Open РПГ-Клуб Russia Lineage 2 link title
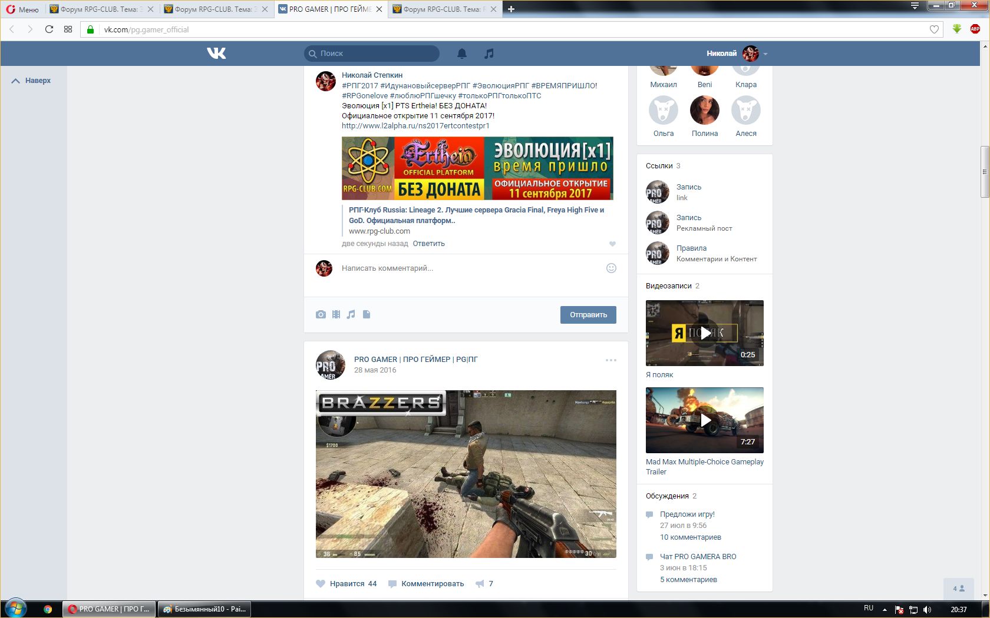 tap(476, 215)
